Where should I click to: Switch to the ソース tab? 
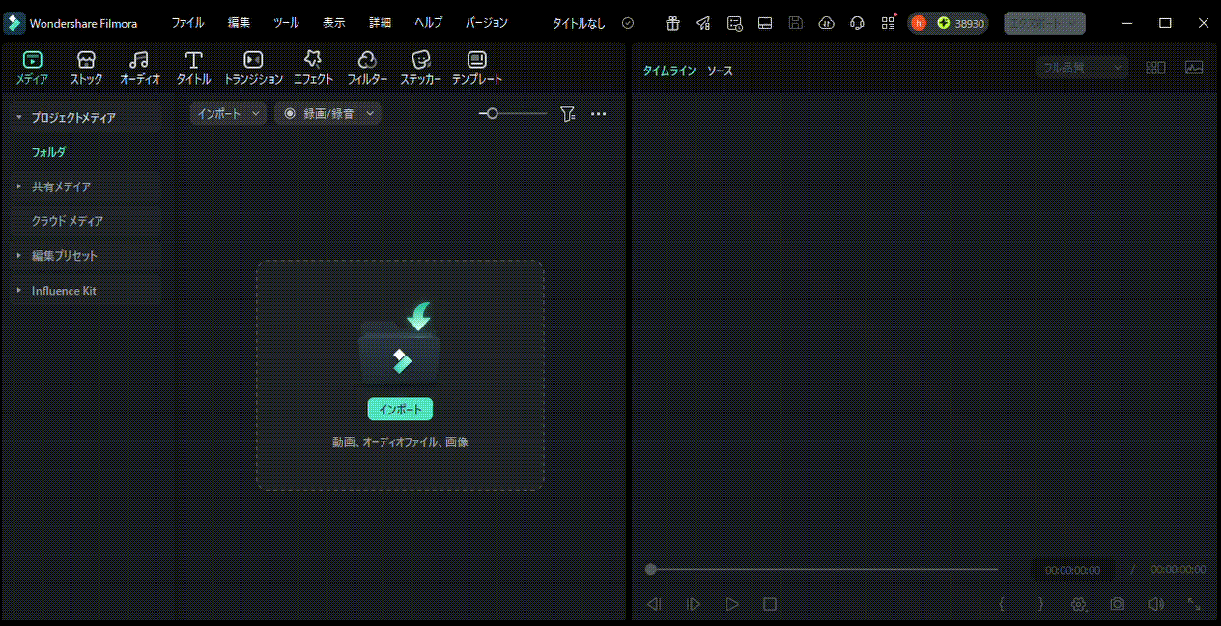[x=720, y=71]
